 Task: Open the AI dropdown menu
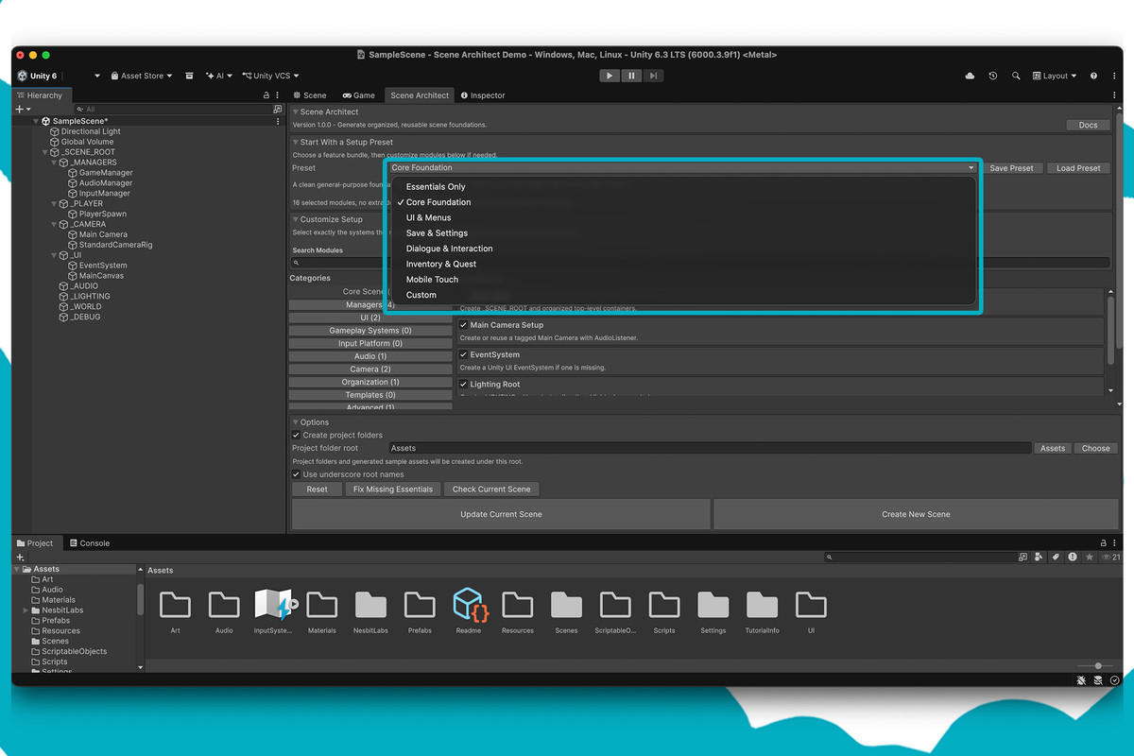(219, 76)
